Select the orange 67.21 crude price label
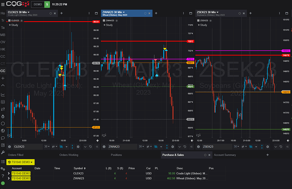 click(x=96, y=127)
